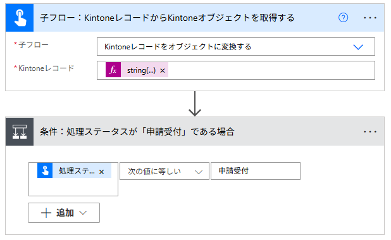Image resolution: width=391 pixels, height=240 pixels.
Task: Expand the 子フロー dropdown
Action: point(358,47)
